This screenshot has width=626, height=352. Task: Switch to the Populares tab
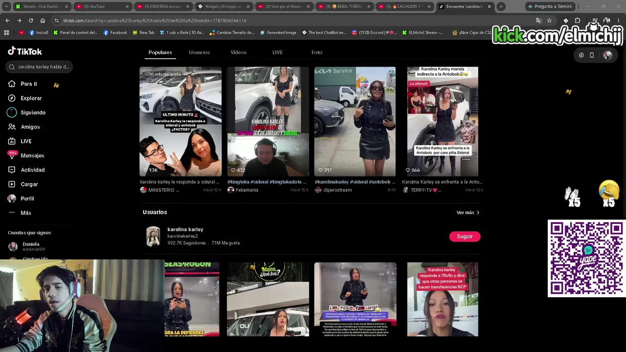[160, 52]
